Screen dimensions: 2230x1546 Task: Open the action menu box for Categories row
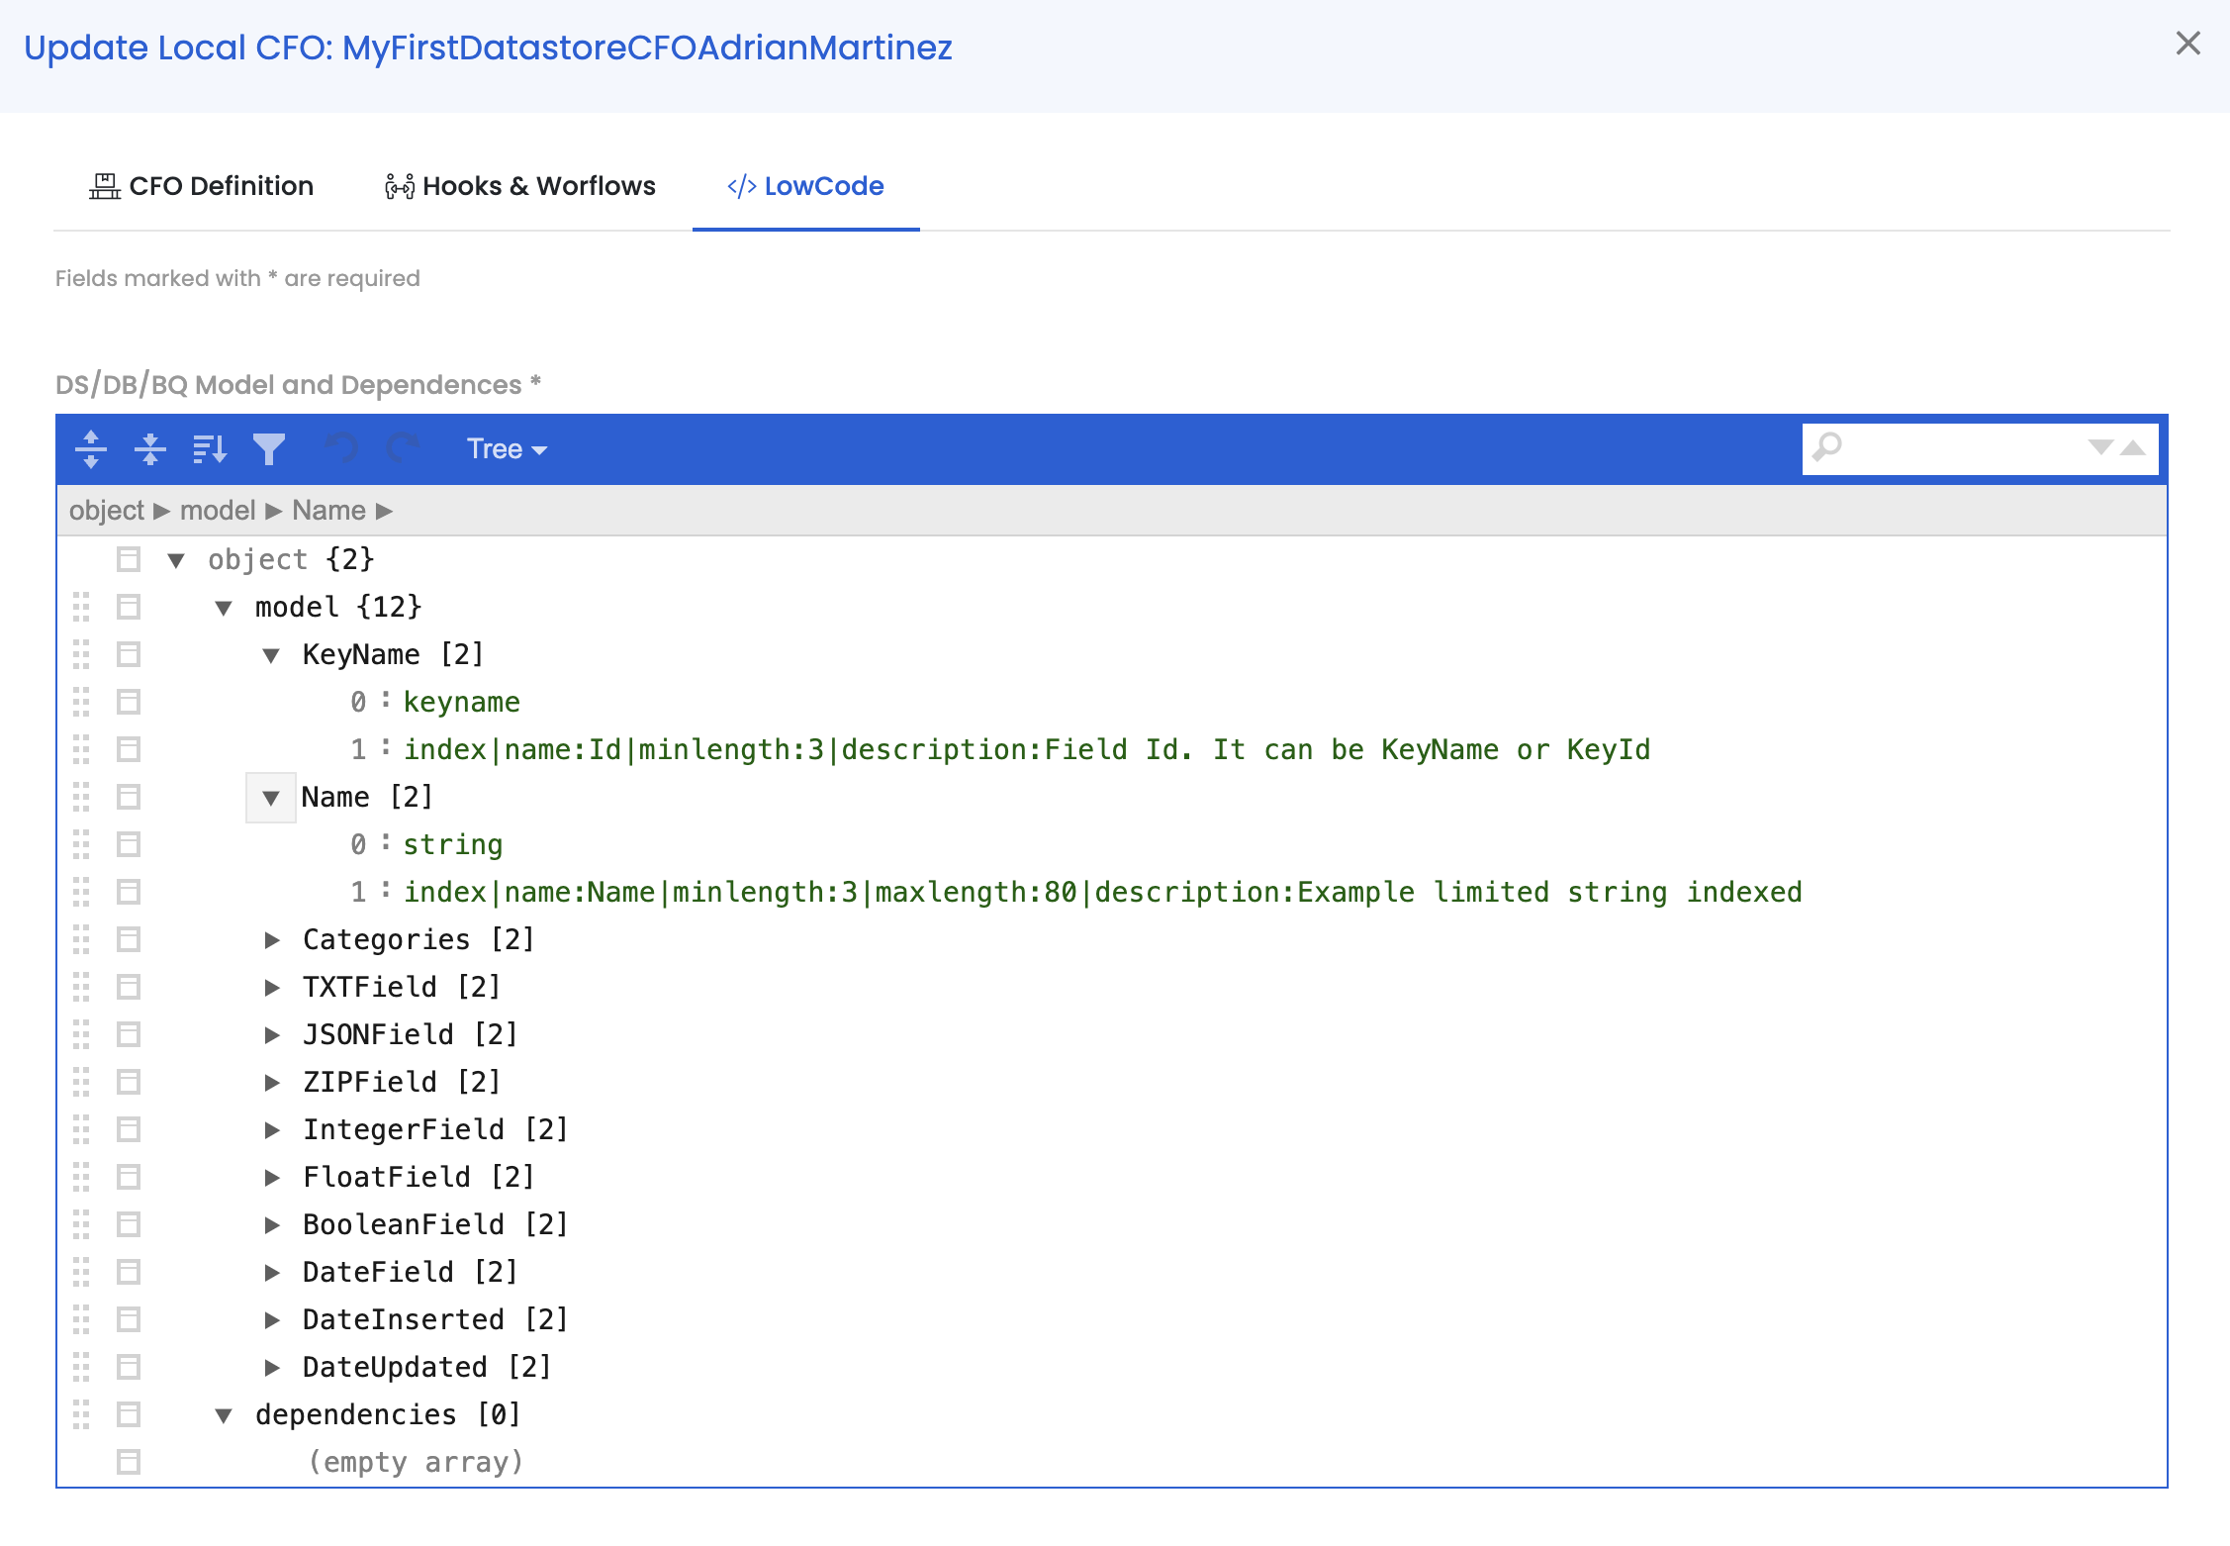tap(129, 939)
